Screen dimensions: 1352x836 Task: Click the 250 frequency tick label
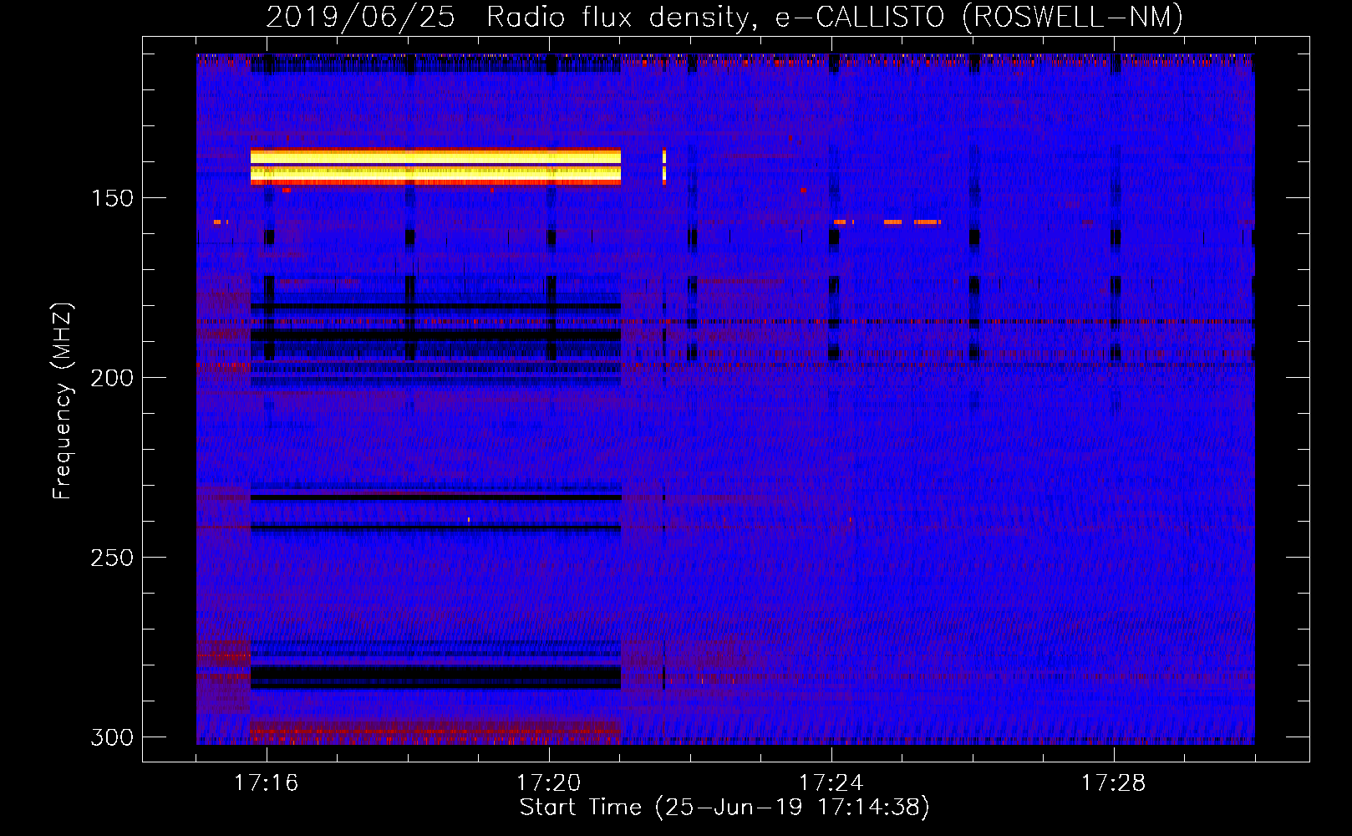tap(112, 558)
